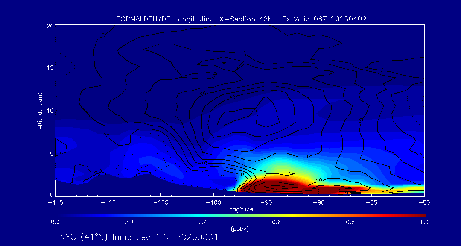The height and width of the screenshot is (246, 461).
Task: Select longitude tick label -115
Action: coord(55,203)
